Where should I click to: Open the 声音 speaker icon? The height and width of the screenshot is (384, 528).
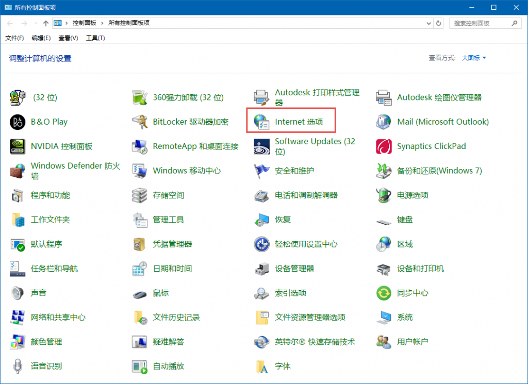[18, 293]
